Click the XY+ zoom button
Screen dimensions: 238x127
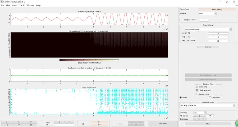31,122
